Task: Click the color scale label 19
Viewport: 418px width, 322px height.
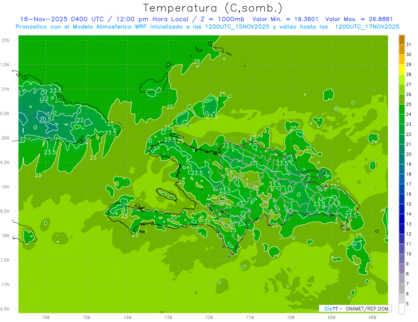Action: coord(409,164)
